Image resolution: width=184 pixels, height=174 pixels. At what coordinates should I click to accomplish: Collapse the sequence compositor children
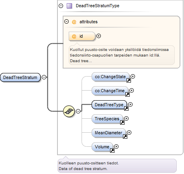[x=78, y=111]
